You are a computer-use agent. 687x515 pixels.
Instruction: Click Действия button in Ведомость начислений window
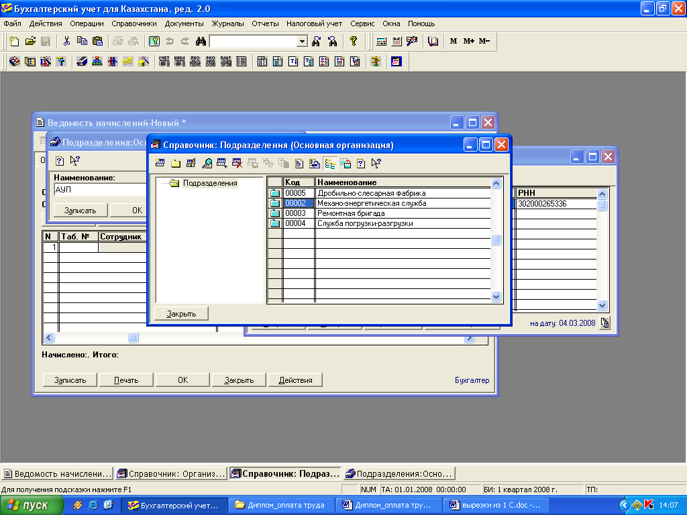click(x=295, y=380)
